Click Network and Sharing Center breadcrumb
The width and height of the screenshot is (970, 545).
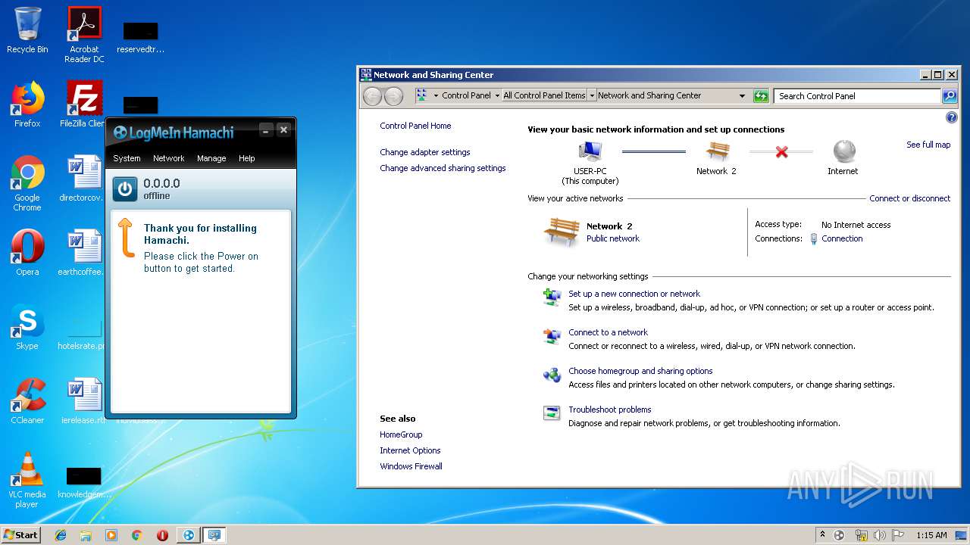(649, 95)
